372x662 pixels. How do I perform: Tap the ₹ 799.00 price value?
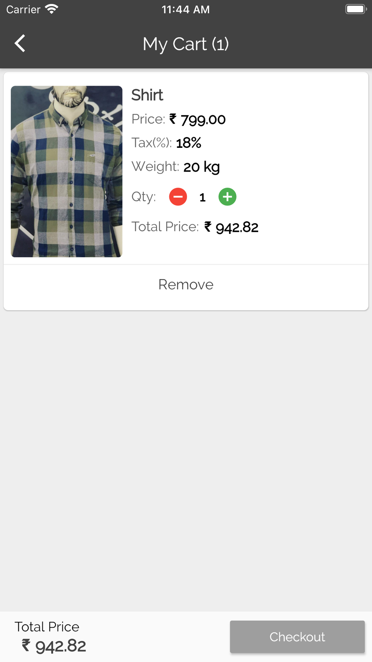(x=198, y=120)
